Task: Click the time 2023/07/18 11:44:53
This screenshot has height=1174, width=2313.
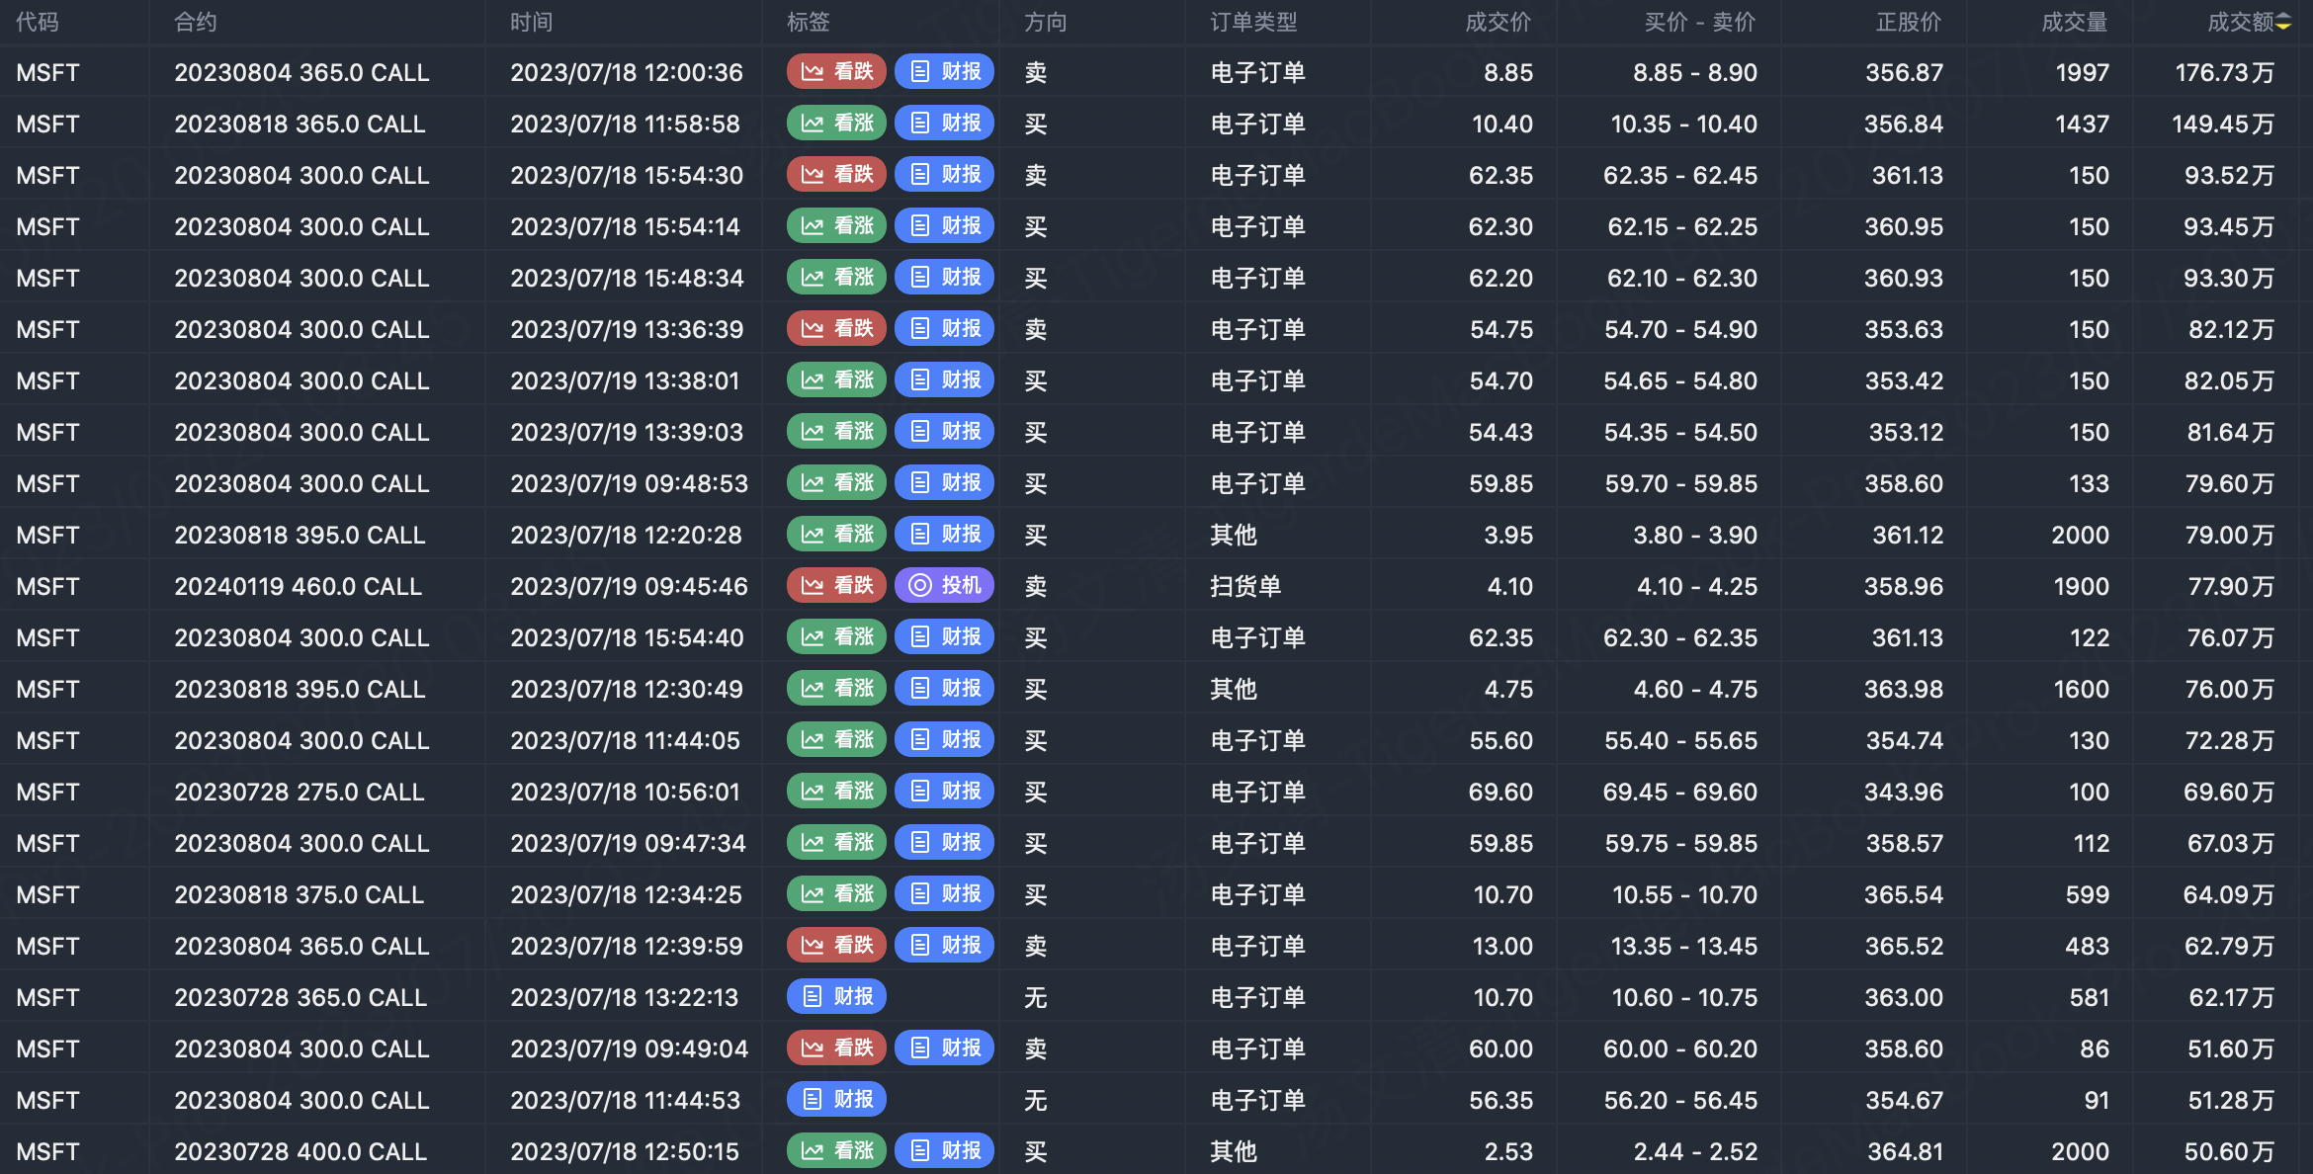Action: (625, 1100)
